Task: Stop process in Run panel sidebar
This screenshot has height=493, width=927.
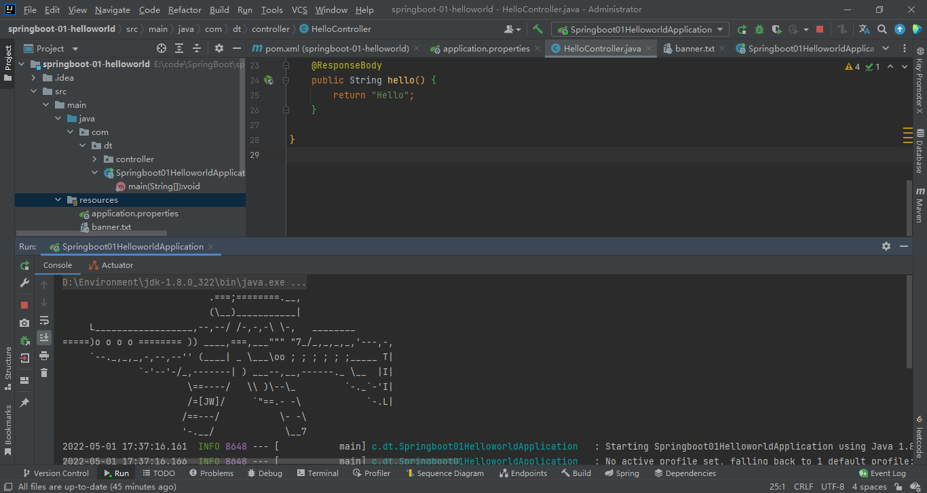Action: click(24, 305)
